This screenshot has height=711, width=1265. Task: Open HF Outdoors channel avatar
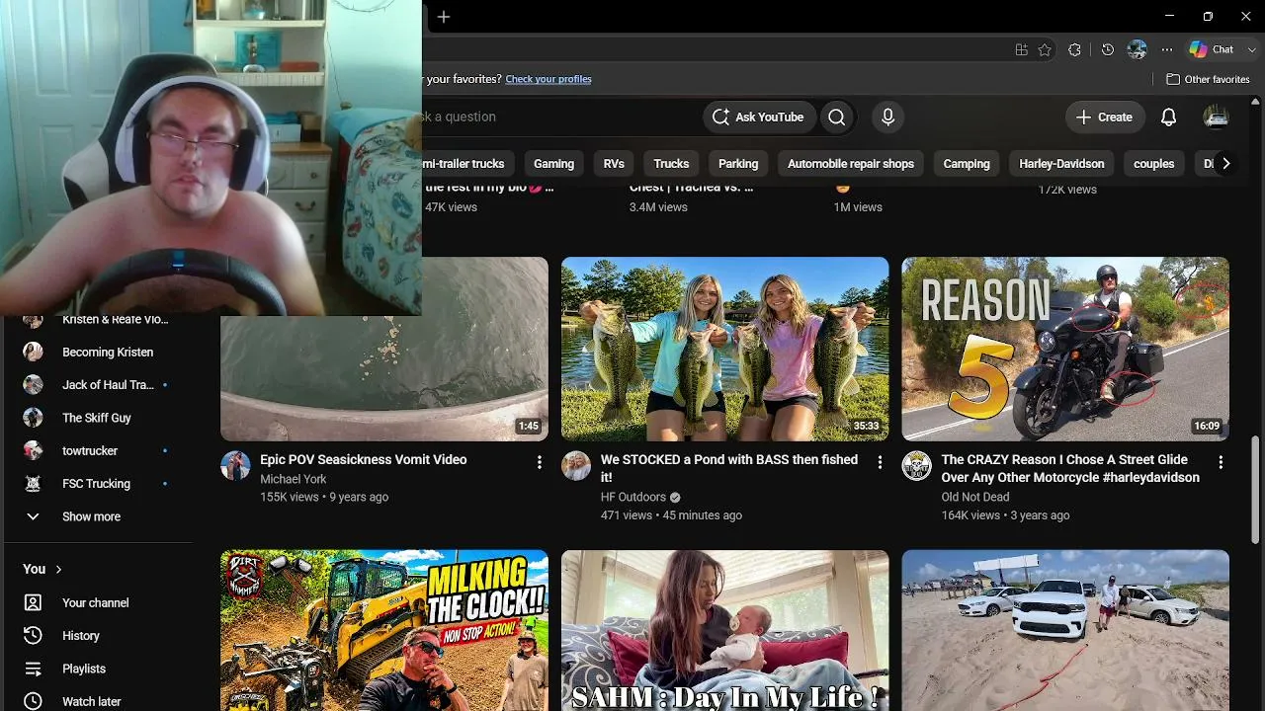576,466
